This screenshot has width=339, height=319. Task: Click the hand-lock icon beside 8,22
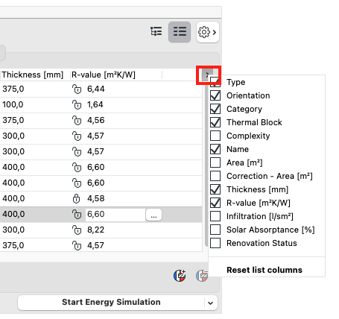(77, 230)
